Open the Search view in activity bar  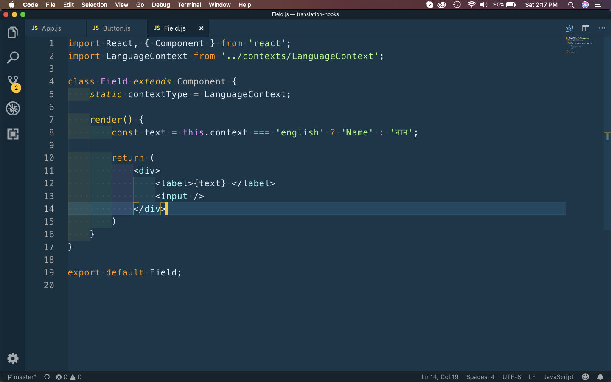pos(13,57)
